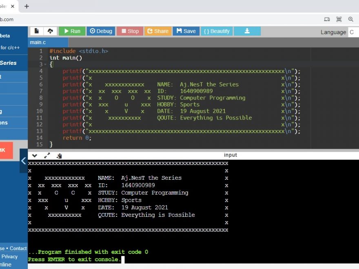
Task: Share the code with the Share button
Action: coord(157,31)
